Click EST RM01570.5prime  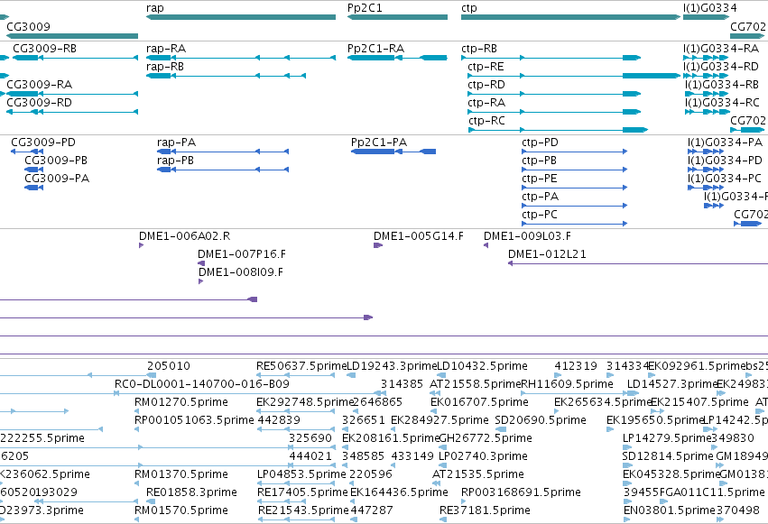coord(181,510)
